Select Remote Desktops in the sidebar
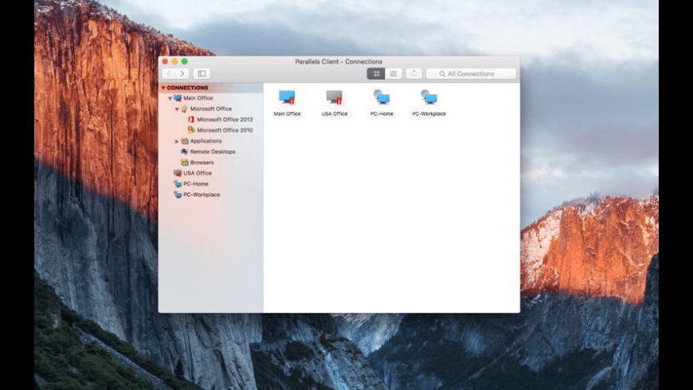This screenshot has height=390, width=693. pos(213,151)
